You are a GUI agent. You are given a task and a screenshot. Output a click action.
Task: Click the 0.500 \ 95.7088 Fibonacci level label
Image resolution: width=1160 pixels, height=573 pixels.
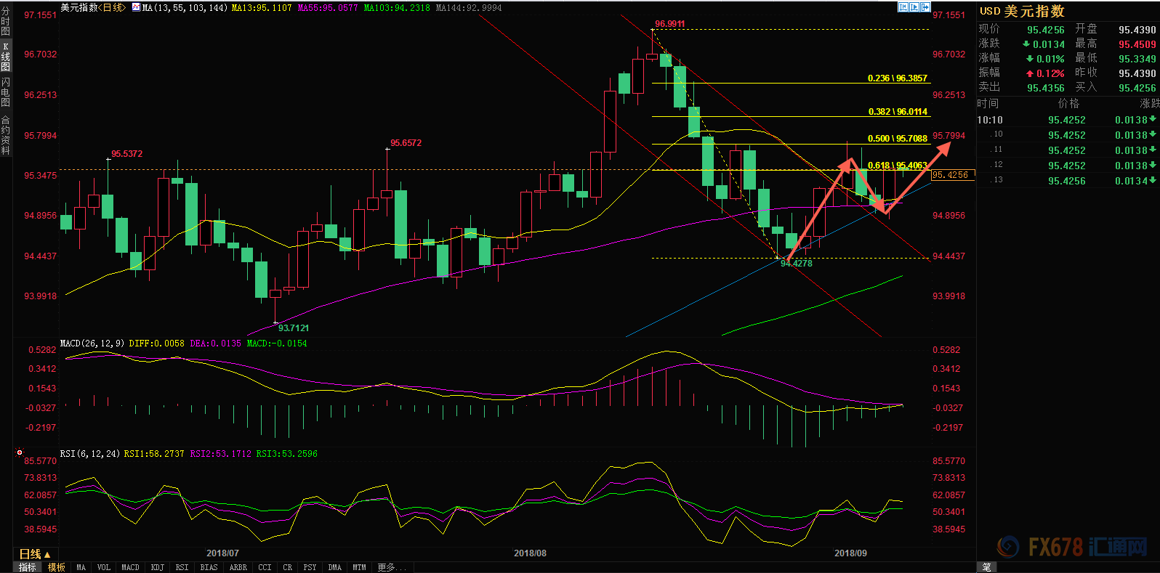pos(898,138)
